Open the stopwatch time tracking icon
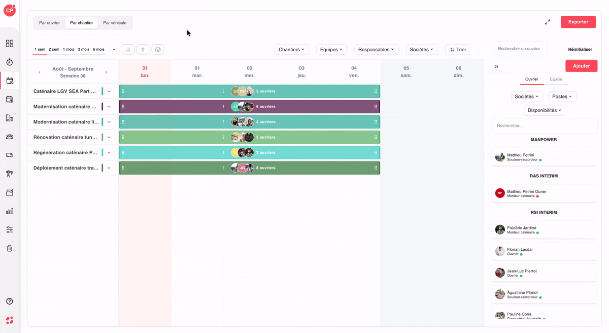The image size is (609, 333). [10, 62]
